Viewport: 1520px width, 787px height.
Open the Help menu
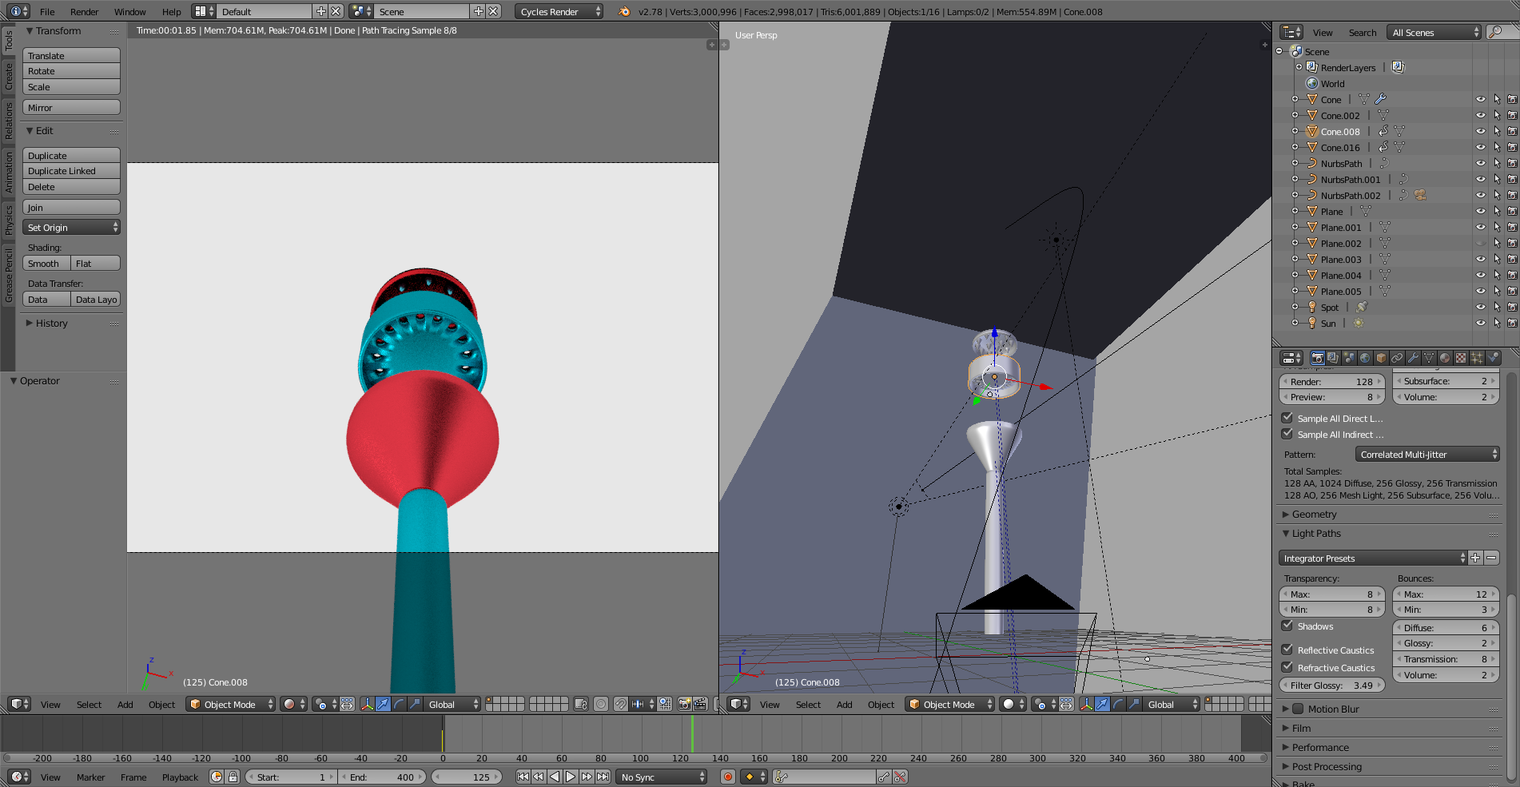pos(171,11)
